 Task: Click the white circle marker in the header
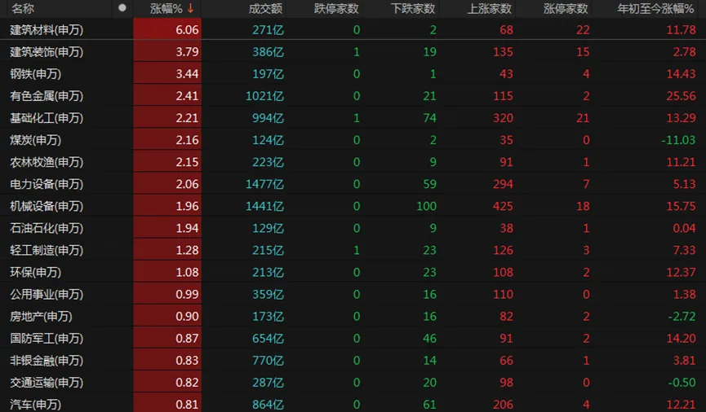[122, 7]
